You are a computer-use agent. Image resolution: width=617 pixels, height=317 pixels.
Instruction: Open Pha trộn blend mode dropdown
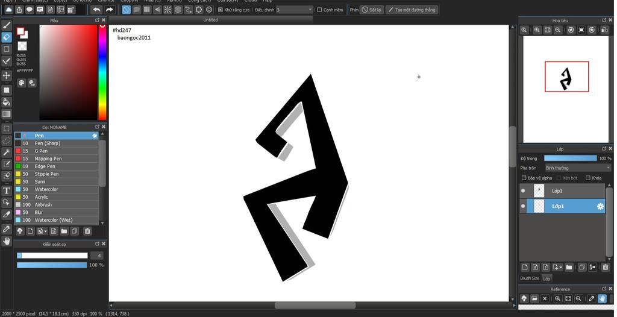click(578, 168)
